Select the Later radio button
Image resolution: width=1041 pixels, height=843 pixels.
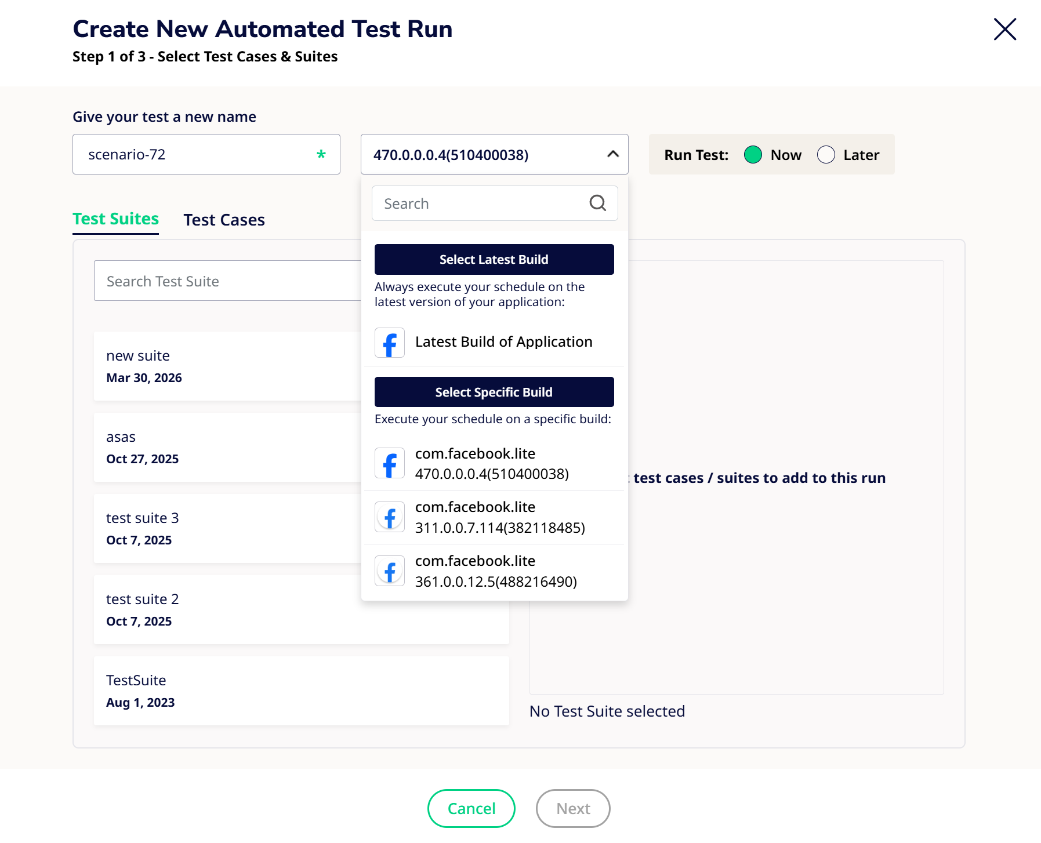[x=826, y=155]
